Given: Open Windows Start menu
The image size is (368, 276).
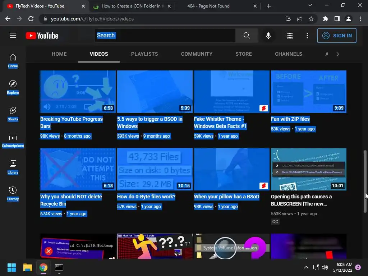Looking at the screenshot, I should point(11,267).
